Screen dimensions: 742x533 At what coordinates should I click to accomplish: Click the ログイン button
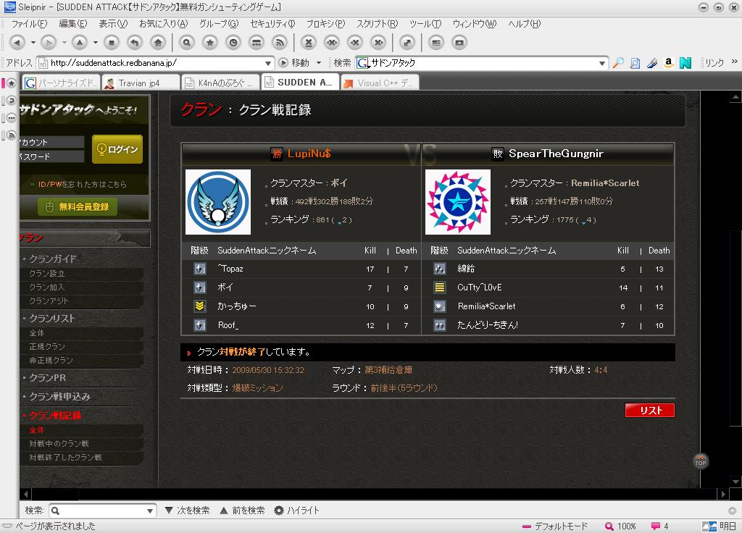coord(117,149)
